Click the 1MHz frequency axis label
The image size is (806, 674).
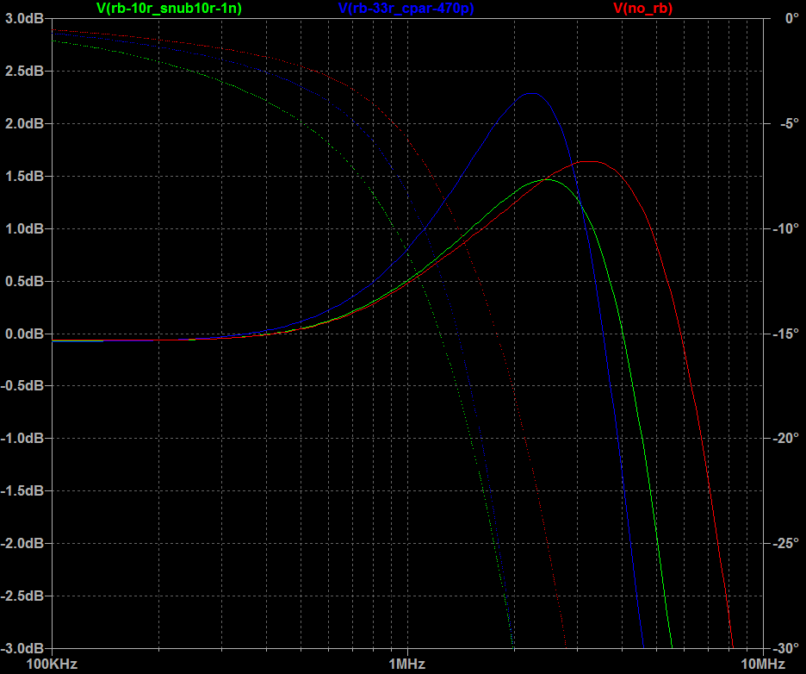click(407, 665)
